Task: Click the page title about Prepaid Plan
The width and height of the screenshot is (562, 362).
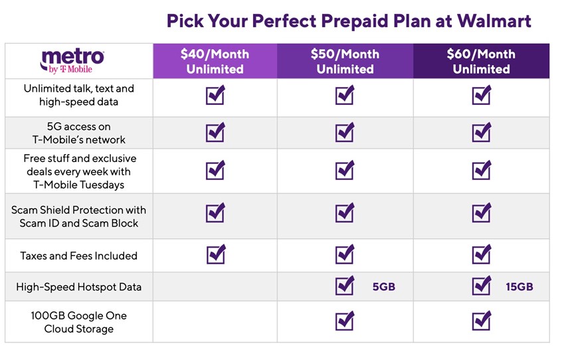Action: (349, 21)
